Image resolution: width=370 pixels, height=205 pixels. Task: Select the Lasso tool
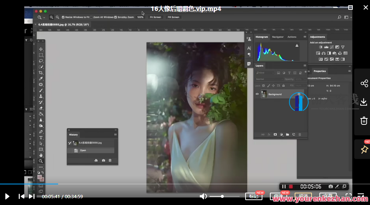(41, 61)
